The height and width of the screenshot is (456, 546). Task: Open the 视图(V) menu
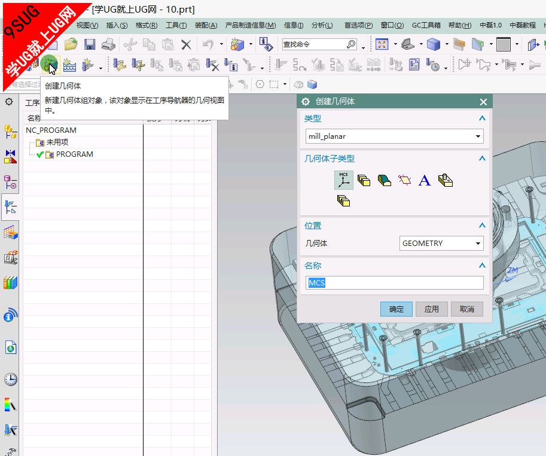[x=87, y=25]
